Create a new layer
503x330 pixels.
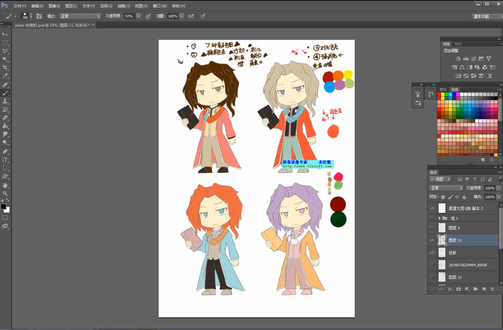tap(484, 289)
